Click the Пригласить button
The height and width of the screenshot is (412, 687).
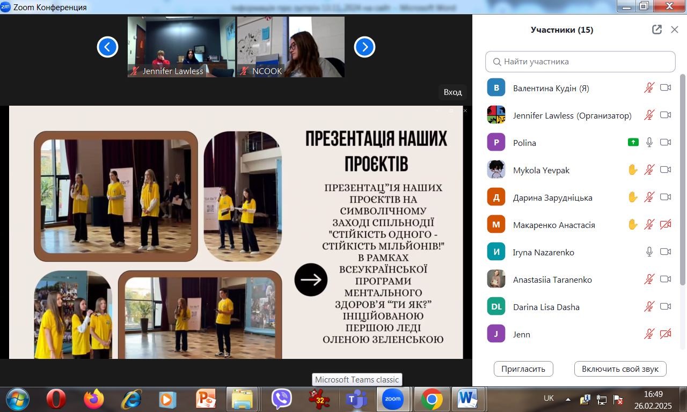(x=523, y=369)
